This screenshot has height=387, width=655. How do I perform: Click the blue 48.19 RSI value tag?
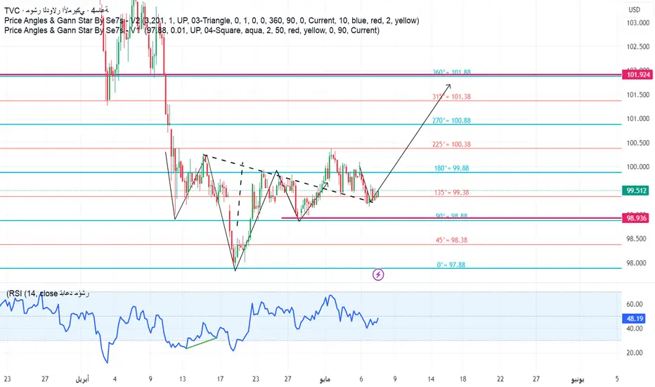coord(635,318)
